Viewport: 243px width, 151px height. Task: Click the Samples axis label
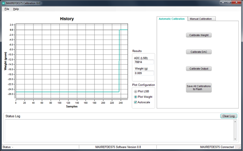click(72, 107)
